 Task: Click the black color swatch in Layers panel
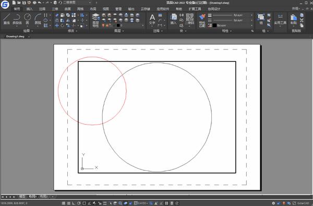click(118, 26)
